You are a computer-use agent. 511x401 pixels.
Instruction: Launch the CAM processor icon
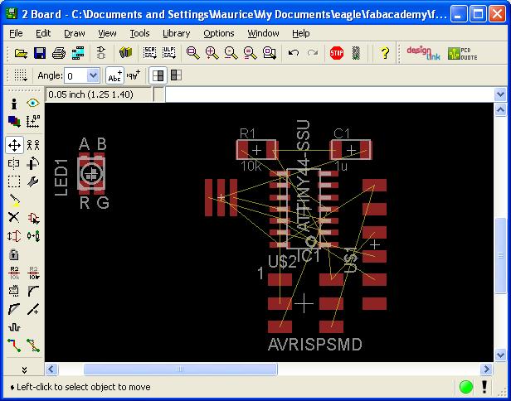pos(78,52)
